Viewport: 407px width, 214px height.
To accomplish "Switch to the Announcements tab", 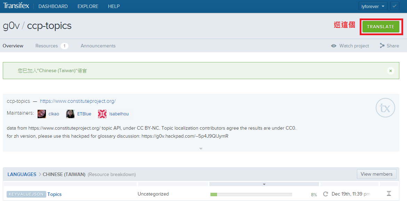I will [x=98, y=46].
